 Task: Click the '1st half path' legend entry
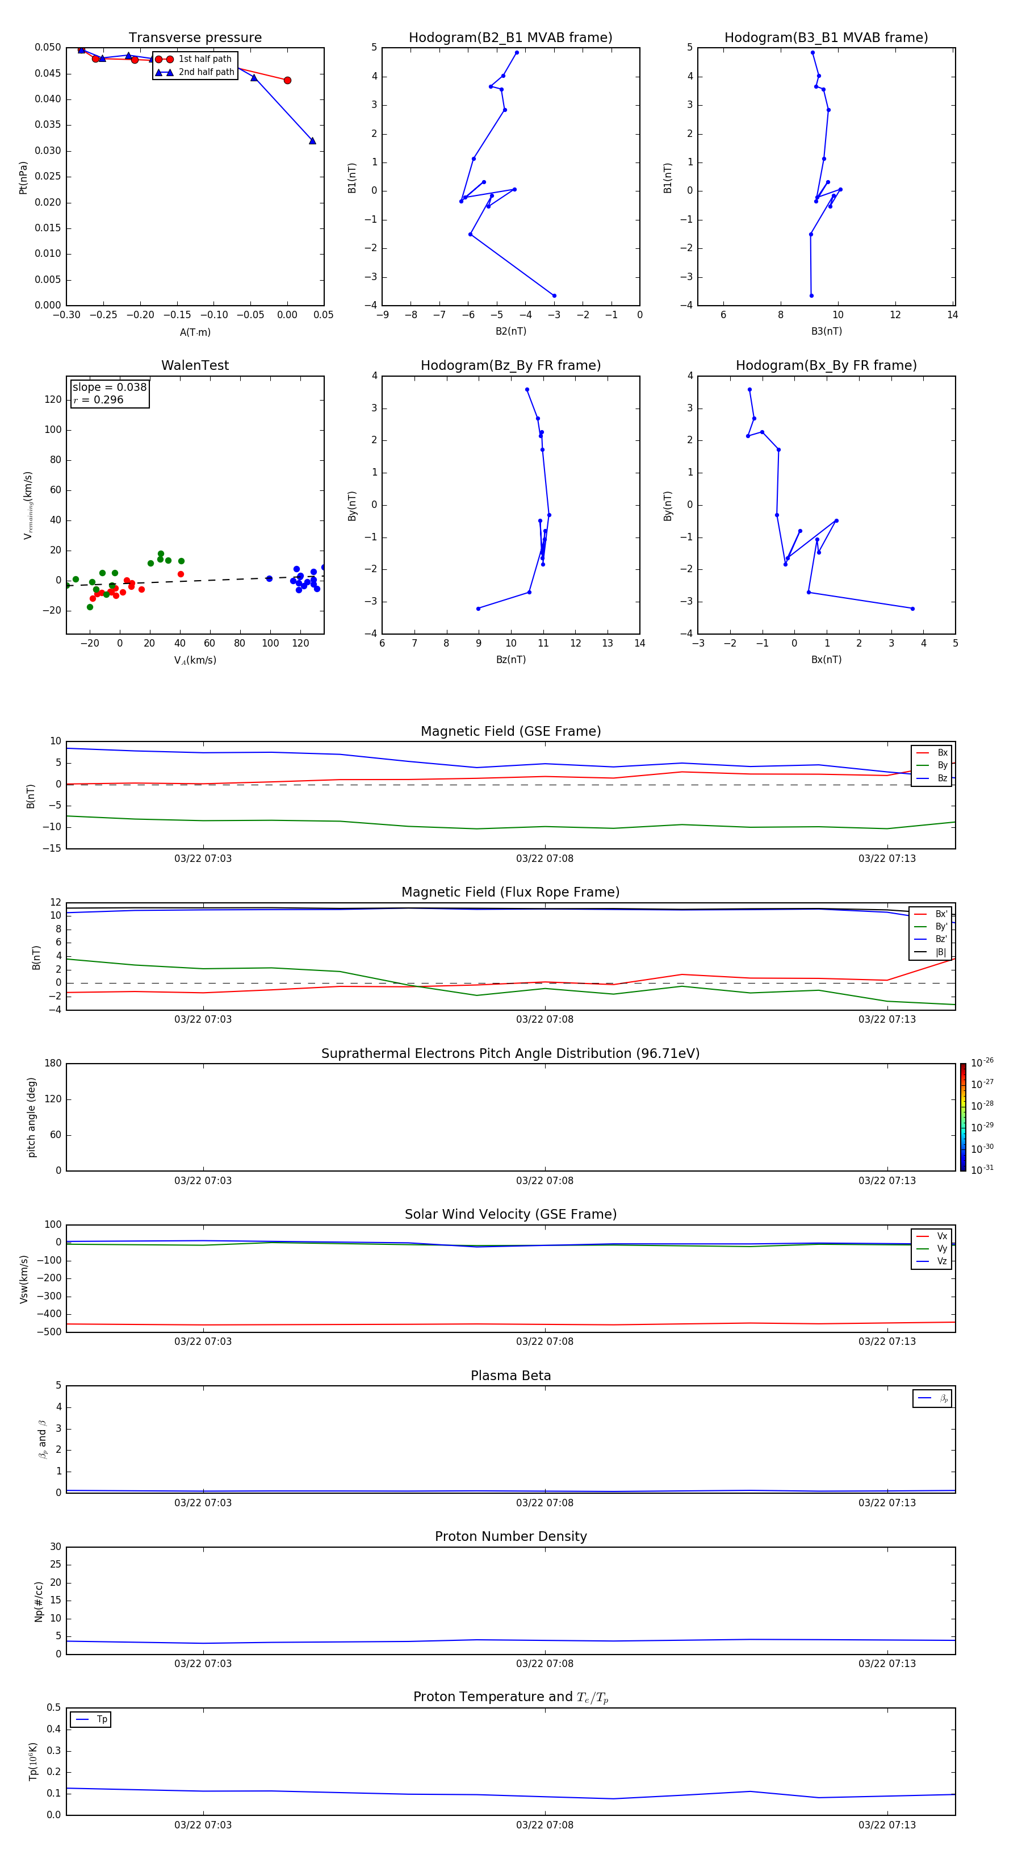pyautogui.click(x=194, y=59)
